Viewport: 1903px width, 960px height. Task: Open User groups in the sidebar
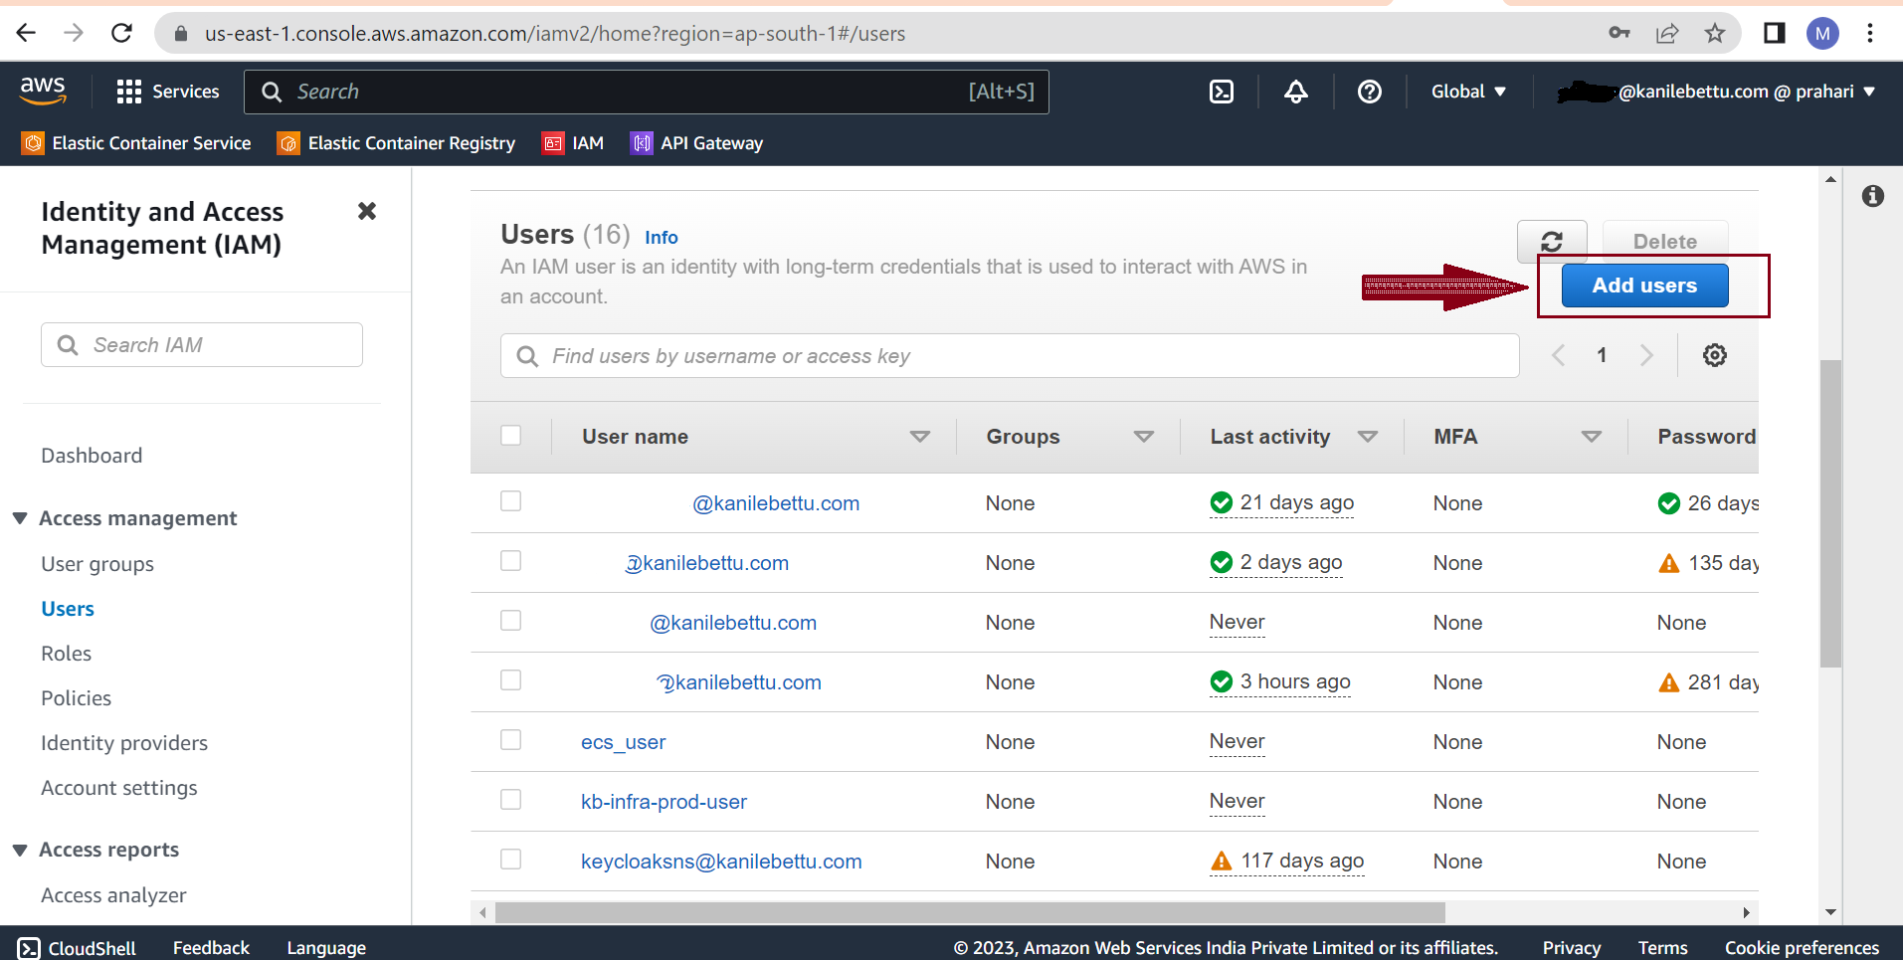coord(97,564)
